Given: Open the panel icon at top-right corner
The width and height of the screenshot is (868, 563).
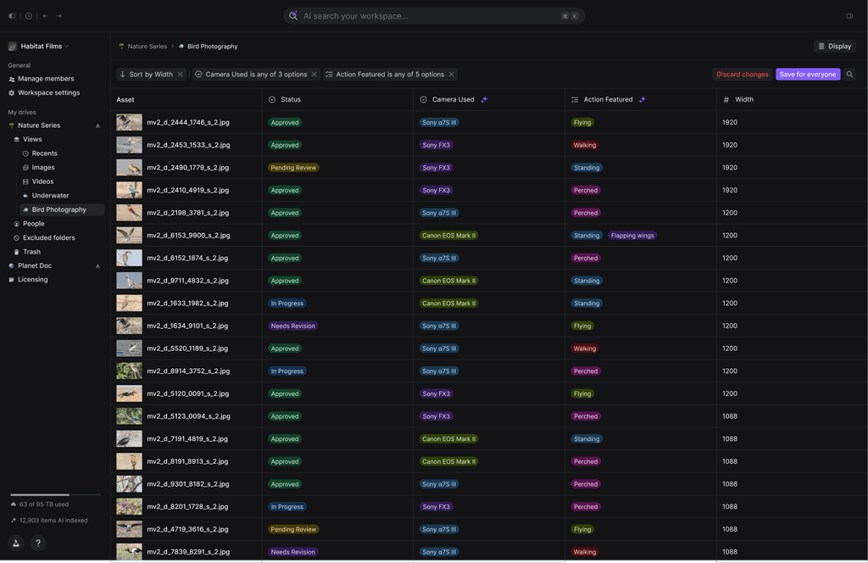Looking at the screenshot, I should [x=850, y=15].
